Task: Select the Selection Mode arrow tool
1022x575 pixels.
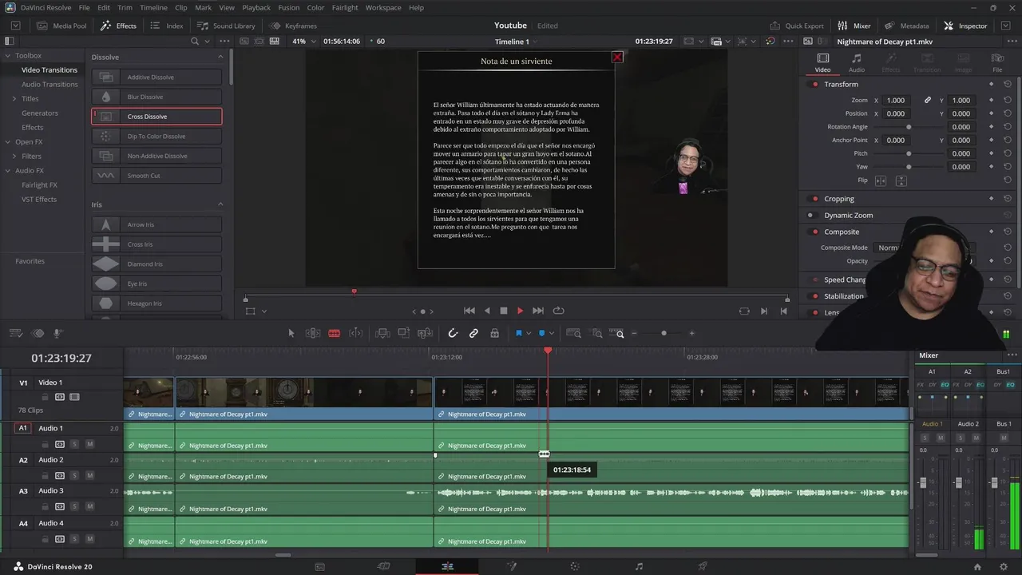Action: (x=291, y=333)
